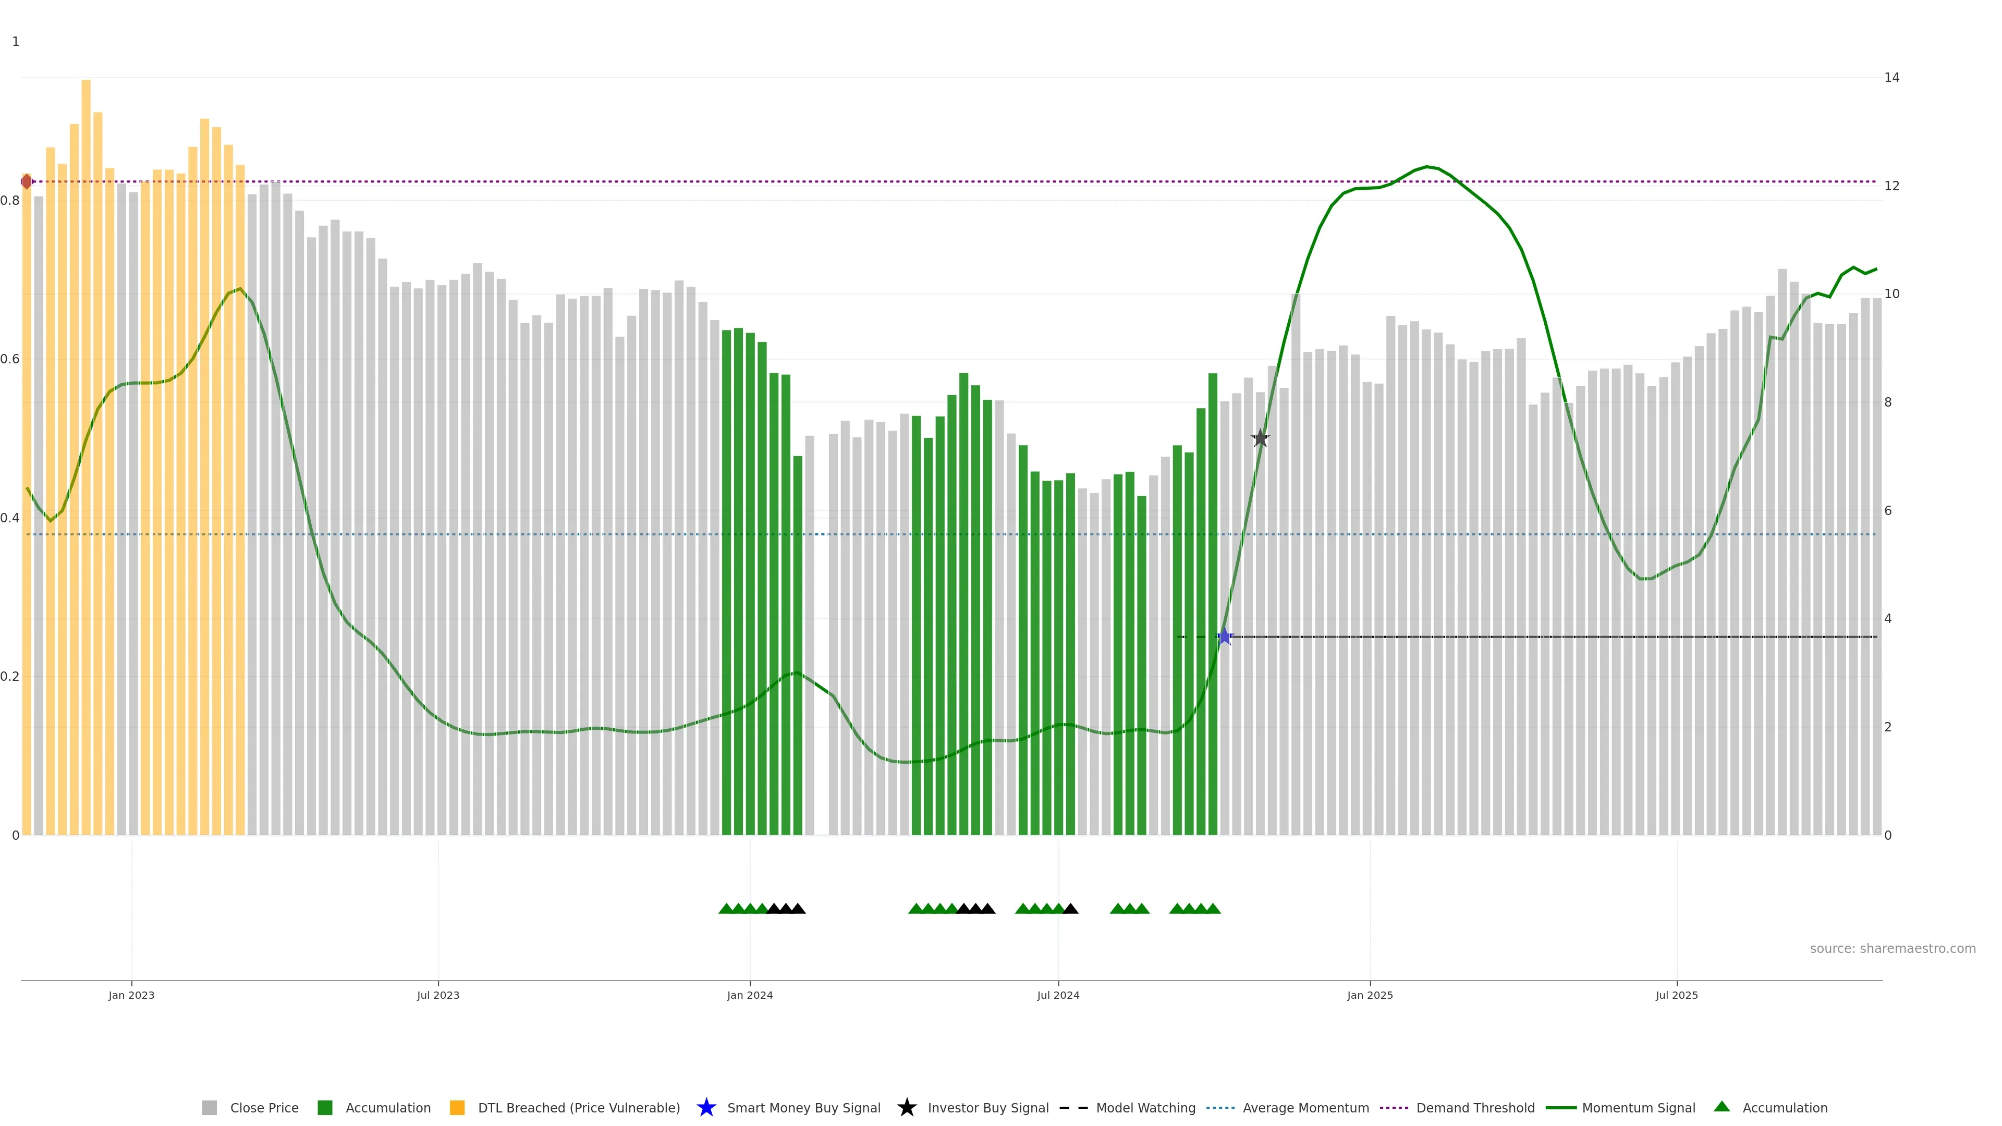The width and height of the screenshot is (2002, 1126).
Task: Click the black Investor Buy star on chart
Action: [x=1260, y=438]
